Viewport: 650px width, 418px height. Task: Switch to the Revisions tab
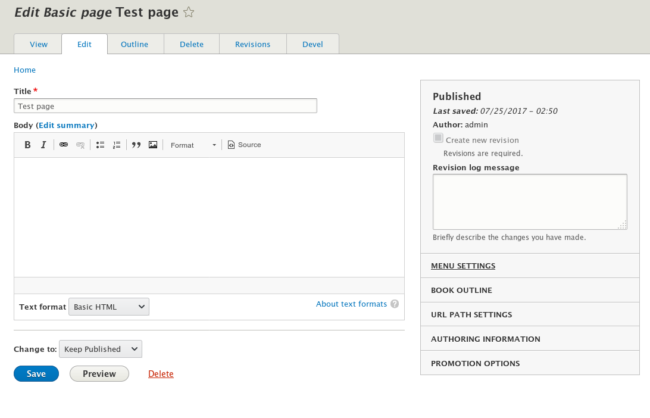click(x=252, y=44)
